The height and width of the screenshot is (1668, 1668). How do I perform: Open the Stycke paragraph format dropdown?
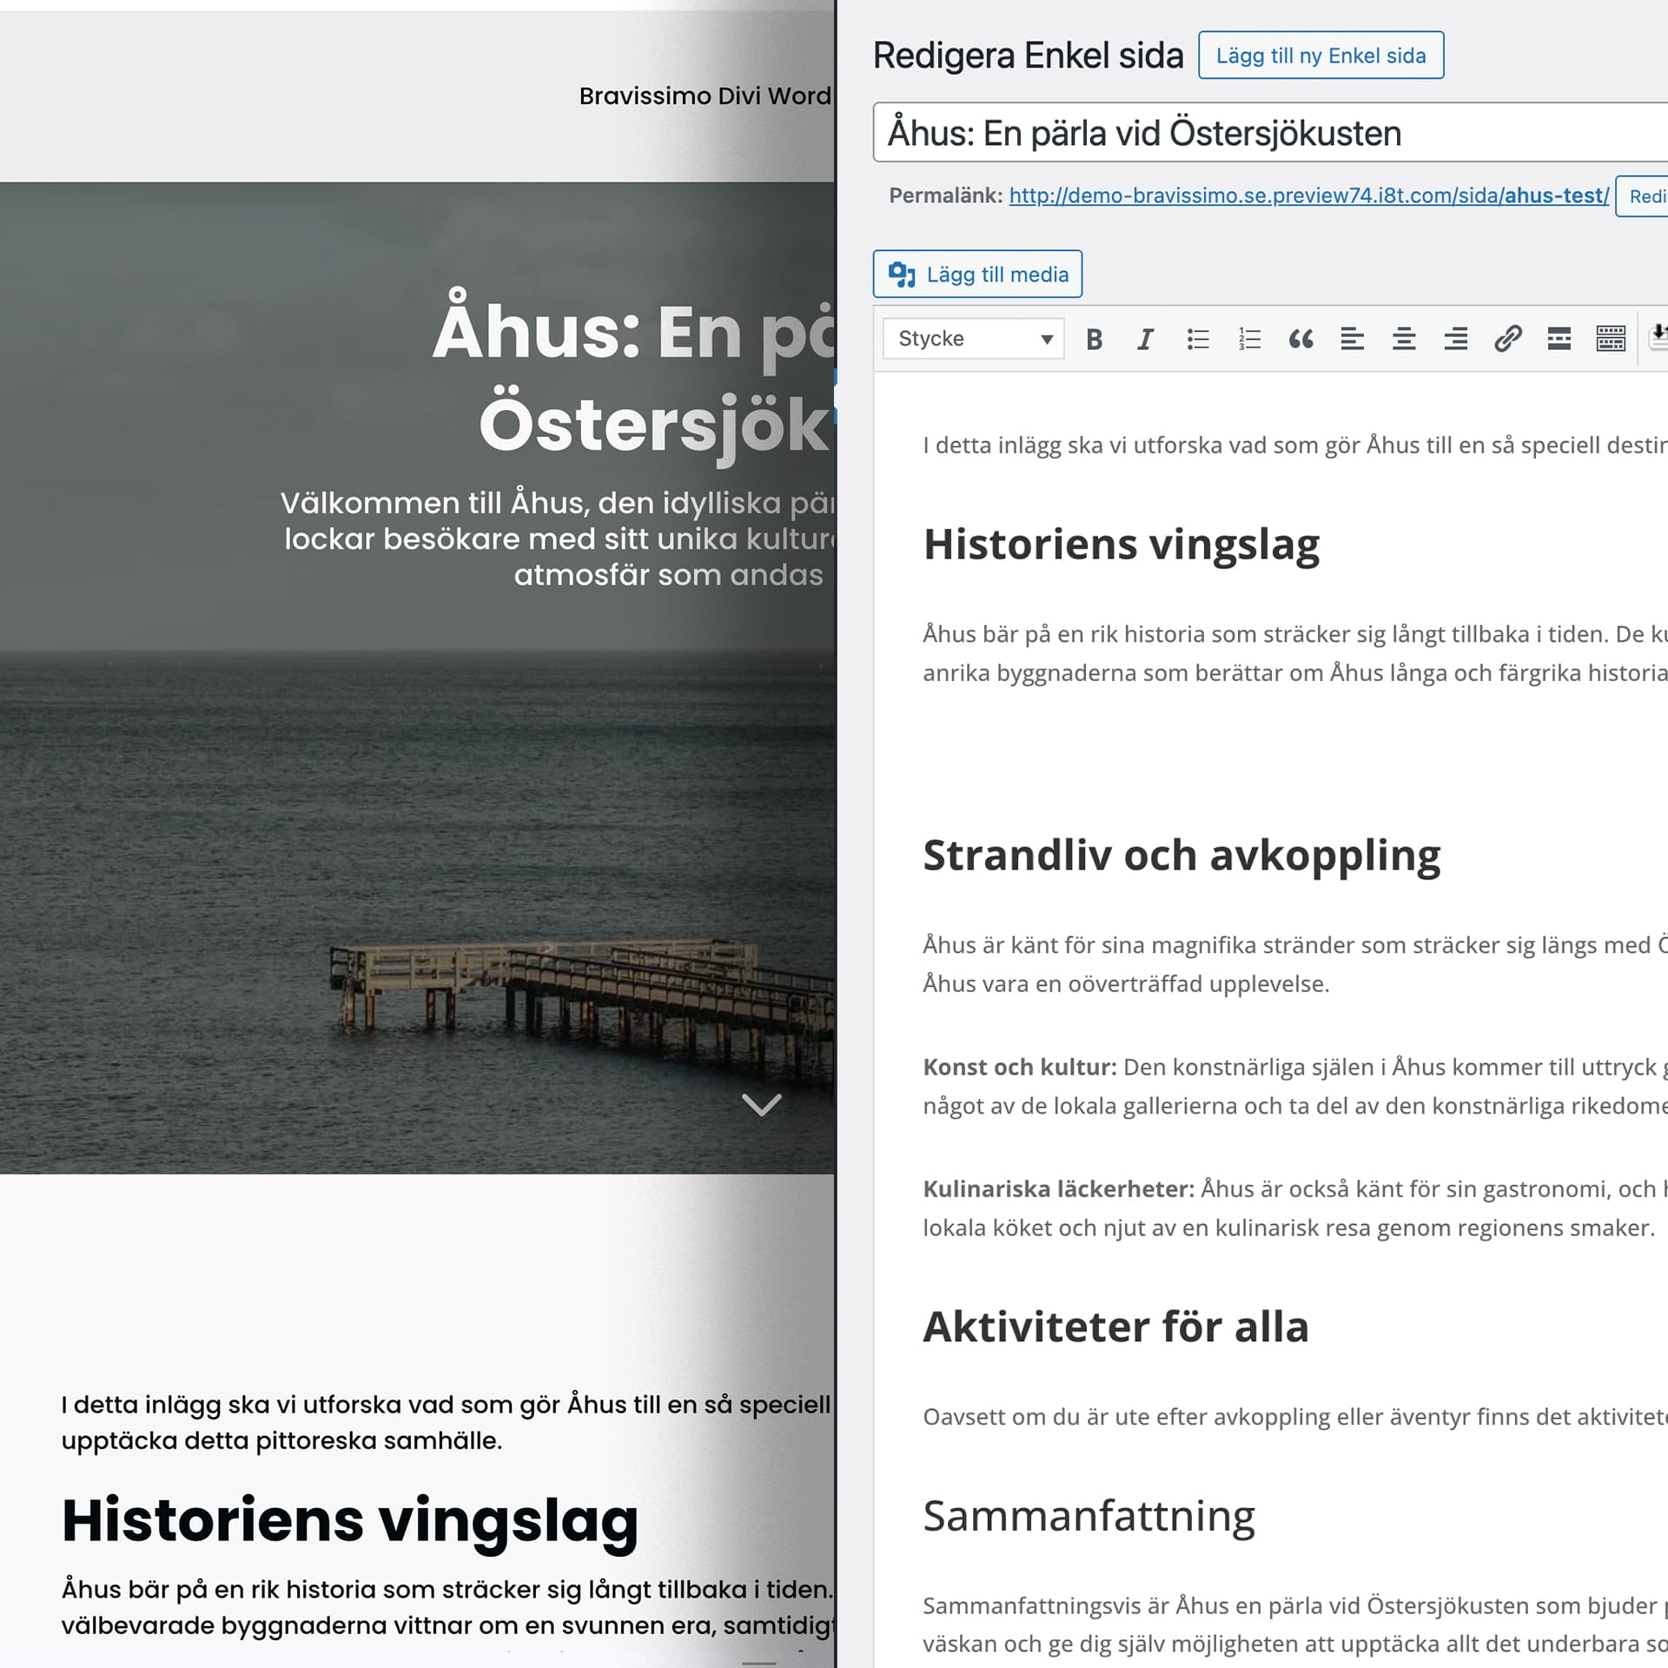pyautogui.click(x=973, y=339)
